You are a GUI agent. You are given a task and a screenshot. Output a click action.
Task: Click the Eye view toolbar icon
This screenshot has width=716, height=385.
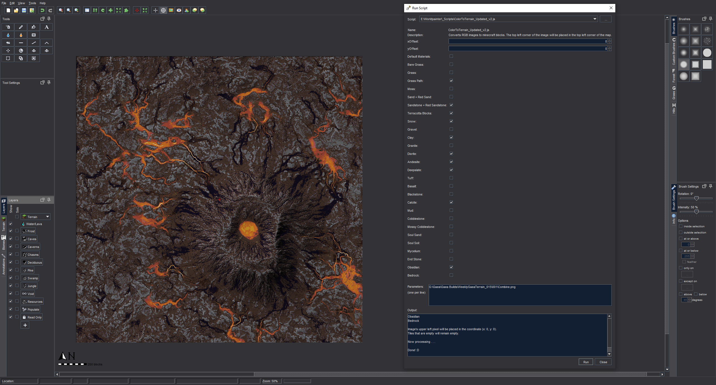click(179, 10)
